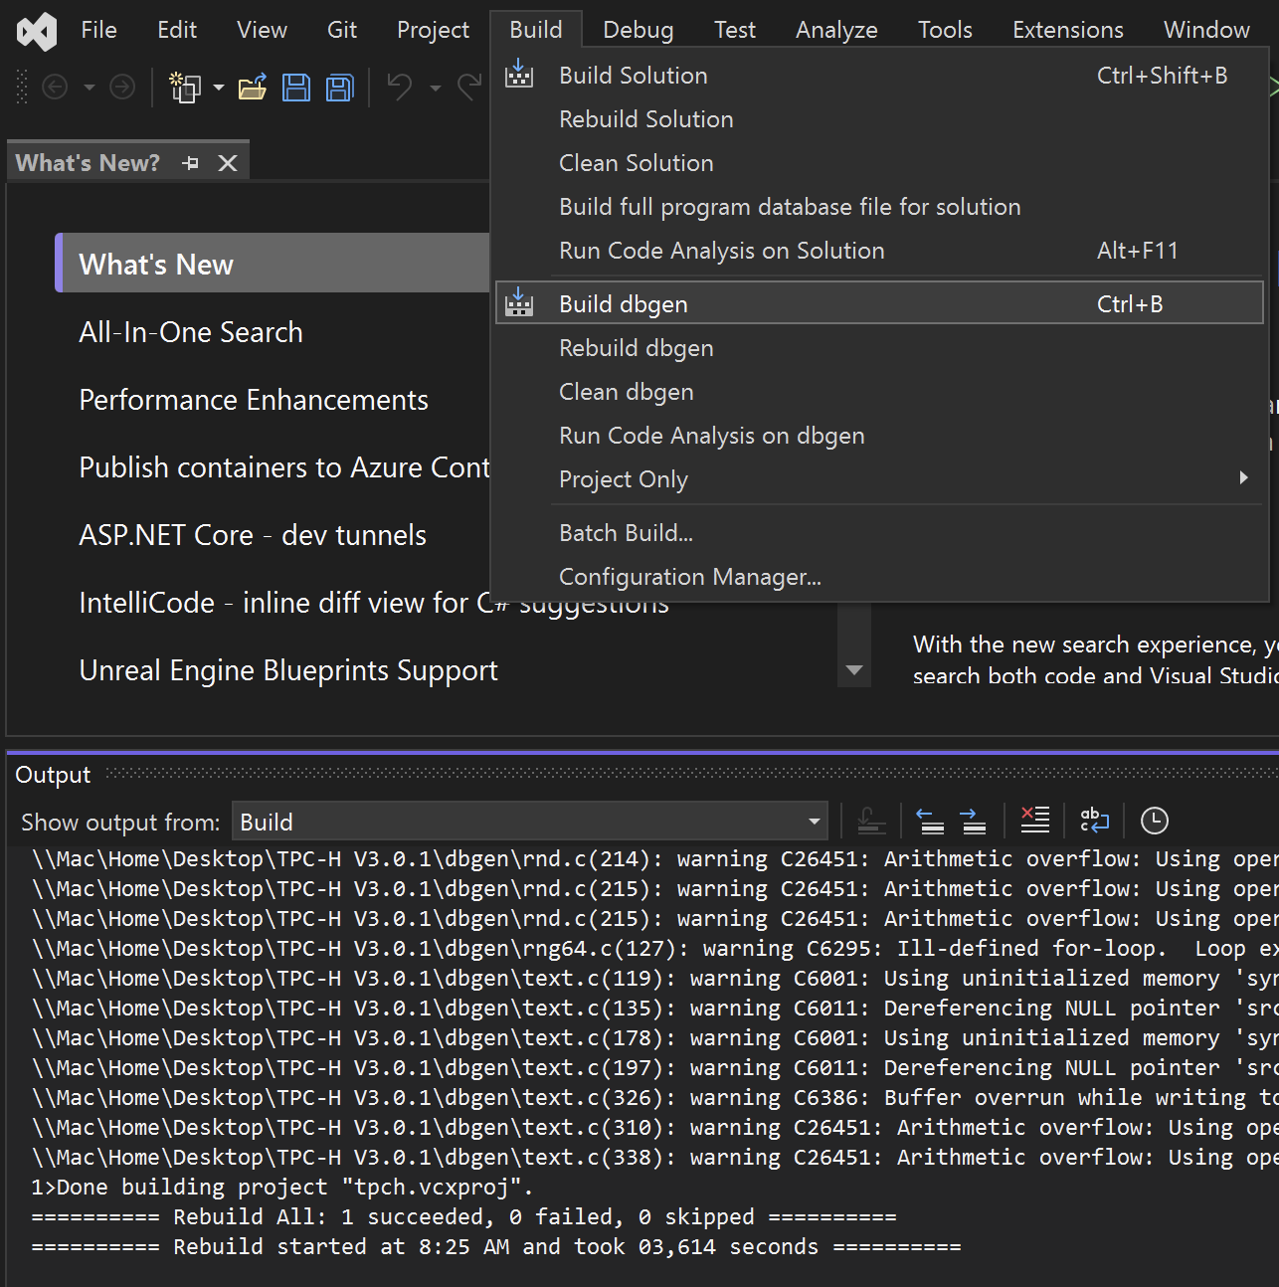Select Build dbgen from the Build menu
Viewport: 1279px width, 1287px height.
click(624, 303)
